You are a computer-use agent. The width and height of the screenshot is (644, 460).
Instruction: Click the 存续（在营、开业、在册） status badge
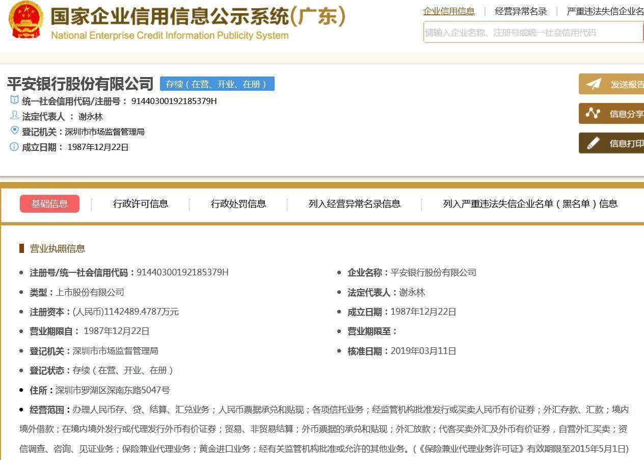217,84
